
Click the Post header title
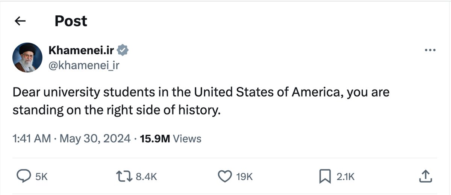click(71, 21)
